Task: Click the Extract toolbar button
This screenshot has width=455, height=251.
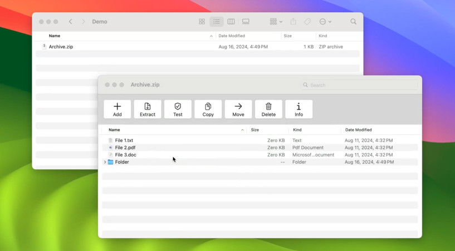Action: pyautogui.click(x=148, y=109)
